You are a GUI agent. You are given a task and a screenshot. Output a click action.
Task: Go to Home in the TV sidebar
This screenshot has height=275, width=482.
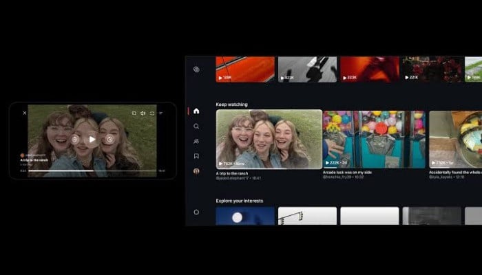pos(196,111)
